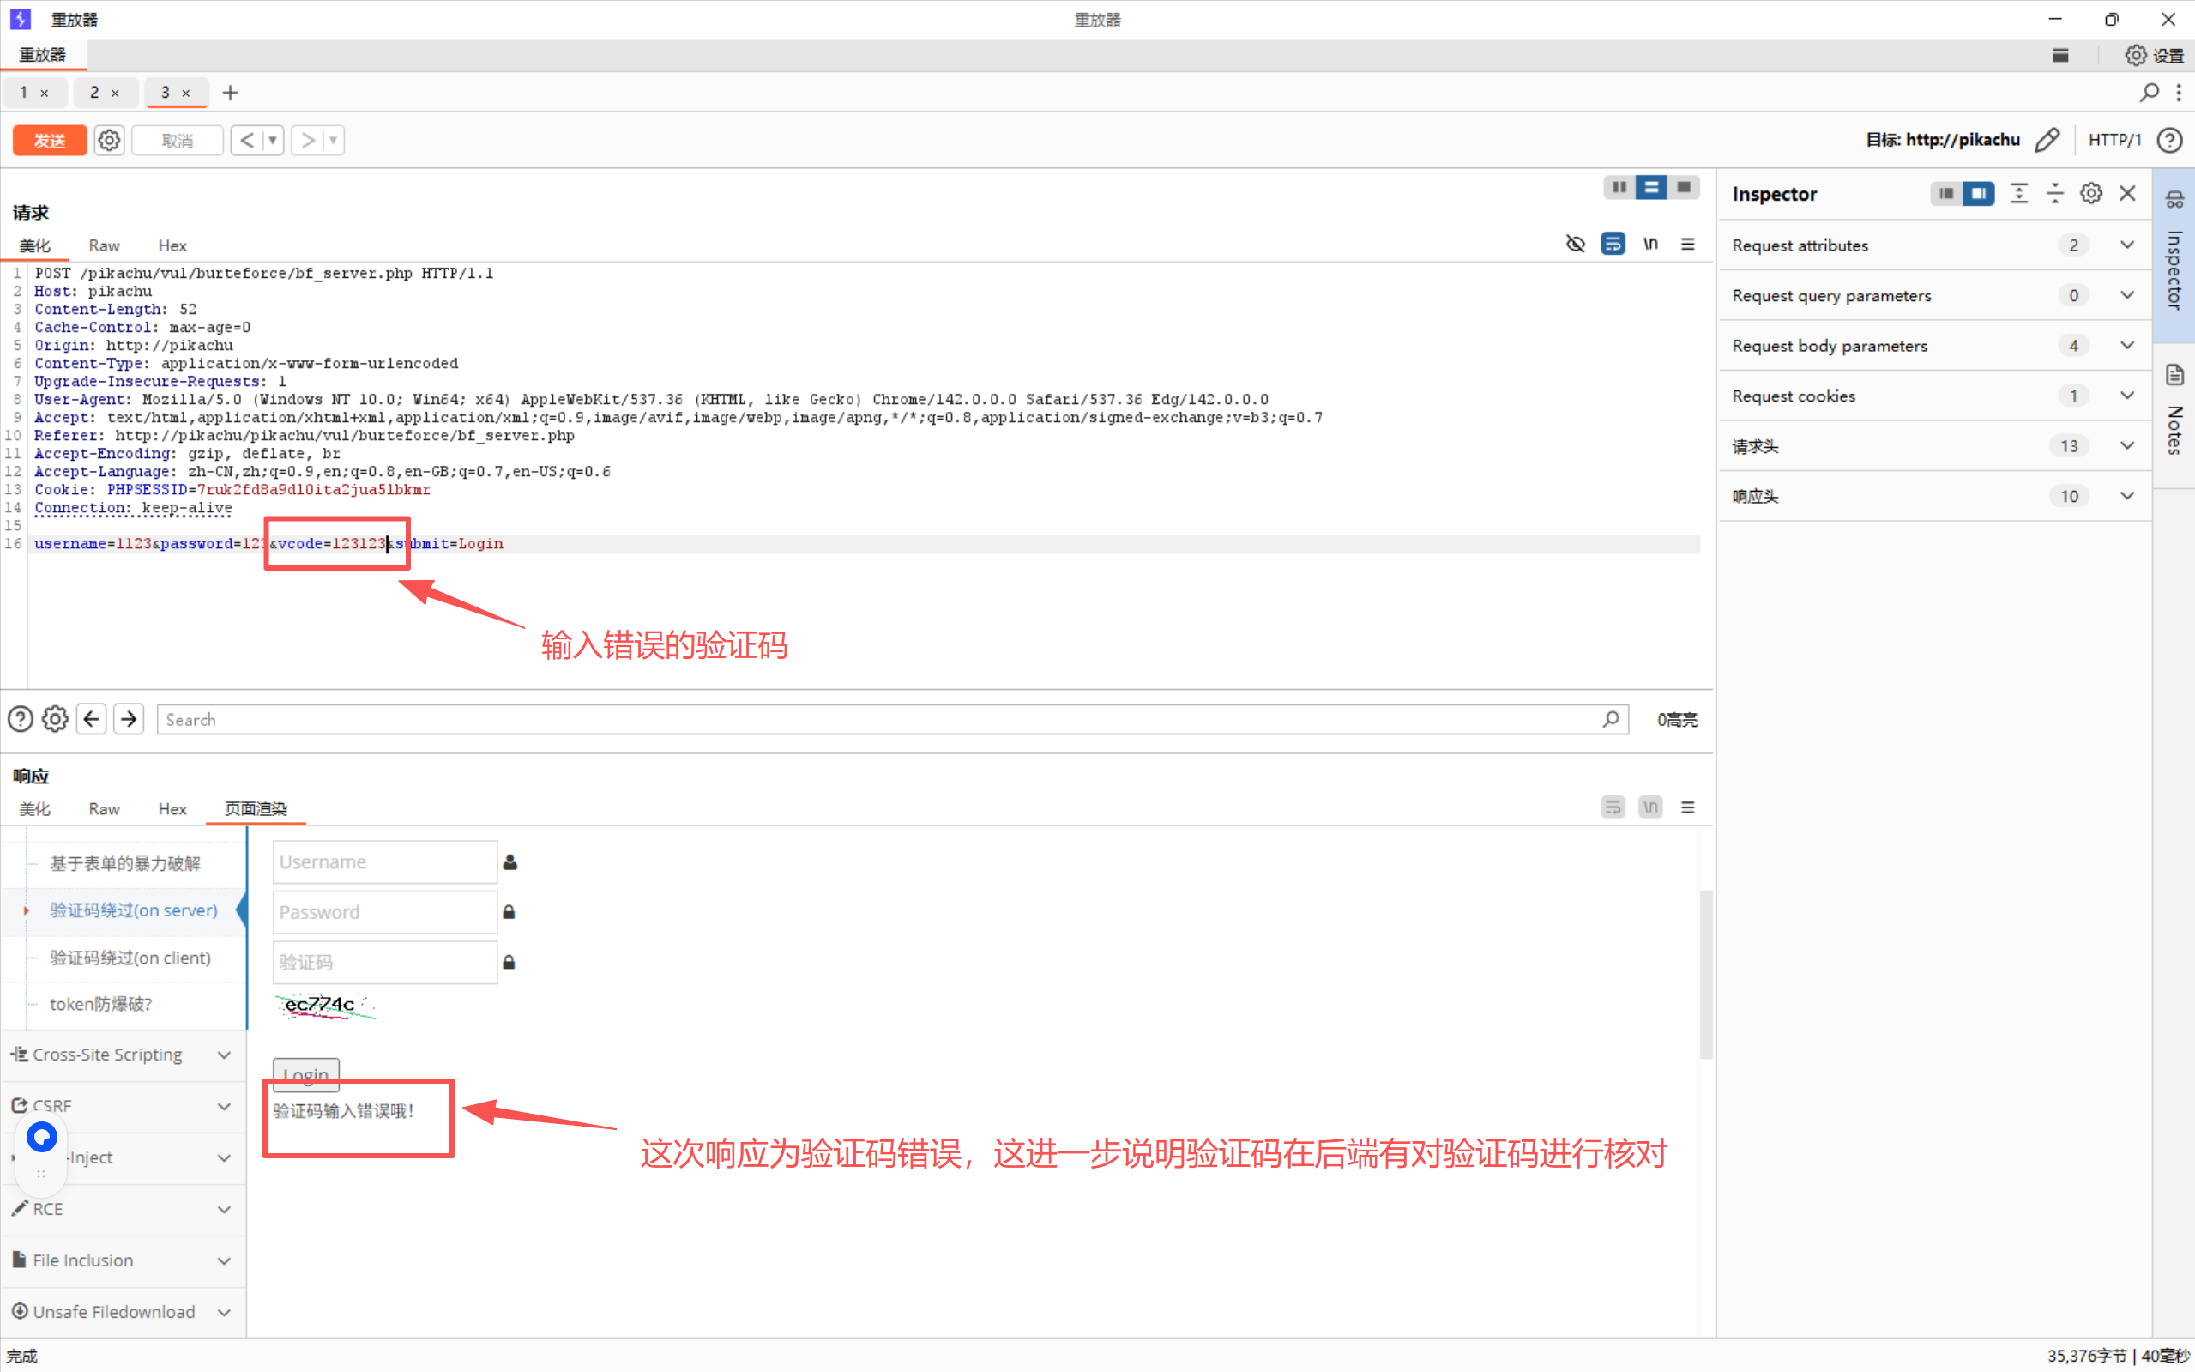Click the 发送 send button
The width and height of the screenshot is (2195, 1372).
pyautogui.click(x=50, y=141)
